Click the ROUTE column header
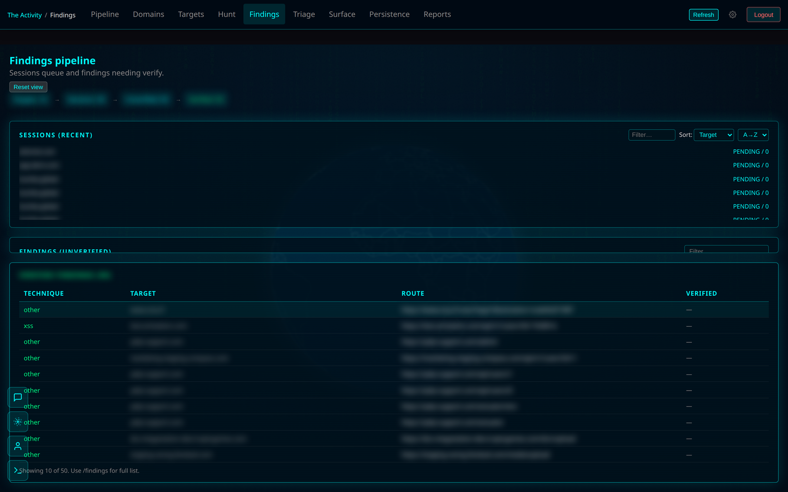Image resolution: width=788 pixels, height=492 pixels. [413, 293]
